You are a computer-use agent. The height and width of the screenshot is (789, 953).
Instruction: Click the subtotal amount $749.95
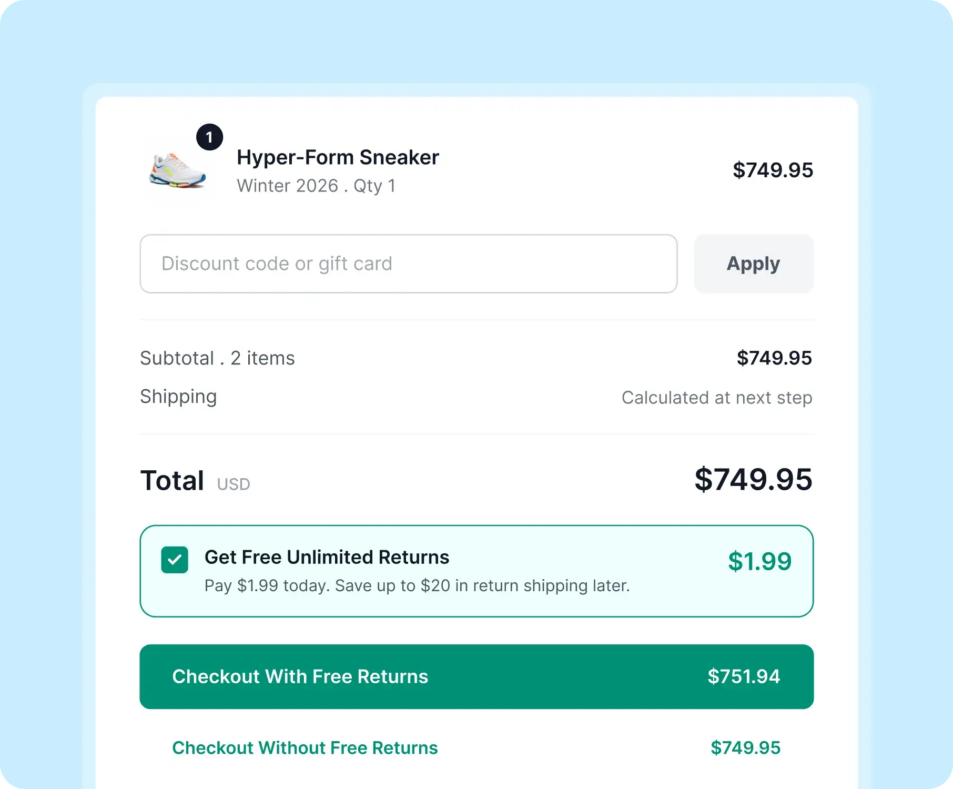point(774,358)
